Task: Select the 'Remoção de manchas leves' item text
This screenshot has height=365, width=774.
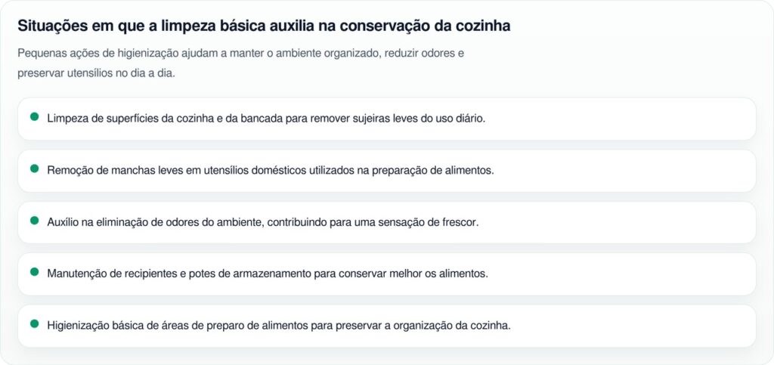Action: (x=270, y=171)
